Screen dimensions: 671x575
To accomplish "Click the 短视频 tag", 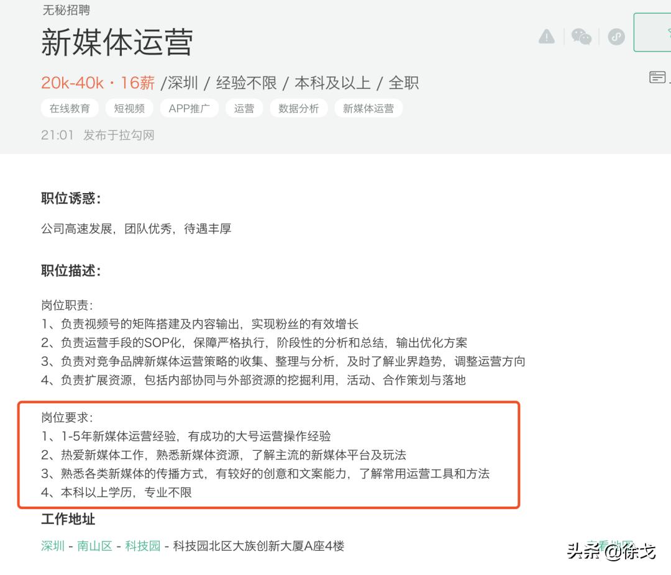I will [129, 108].
